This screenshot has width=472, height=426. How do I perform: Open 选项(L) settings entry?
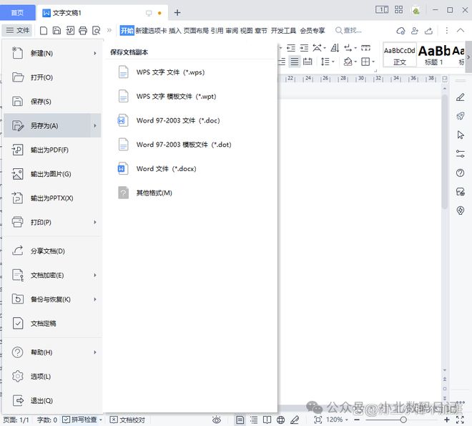point(52,377)
